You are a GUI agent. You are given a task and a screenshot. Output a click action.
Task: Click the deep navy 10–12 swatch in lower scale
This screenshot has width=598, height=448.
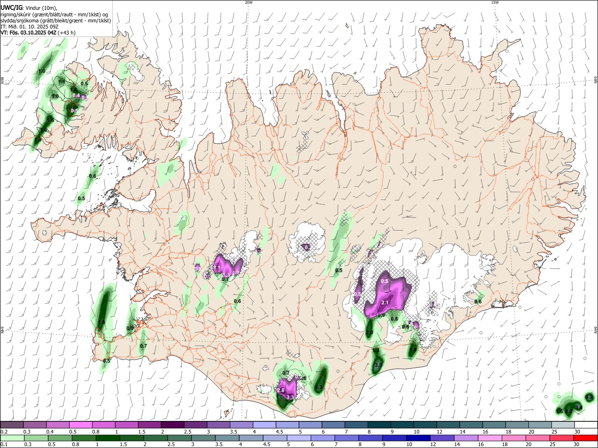418,438
